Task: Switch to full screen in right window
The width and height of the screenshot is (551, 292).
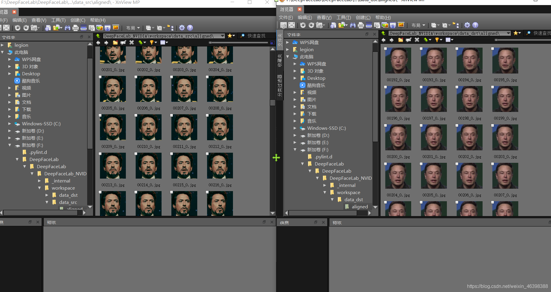Action: tap(292, 25)
